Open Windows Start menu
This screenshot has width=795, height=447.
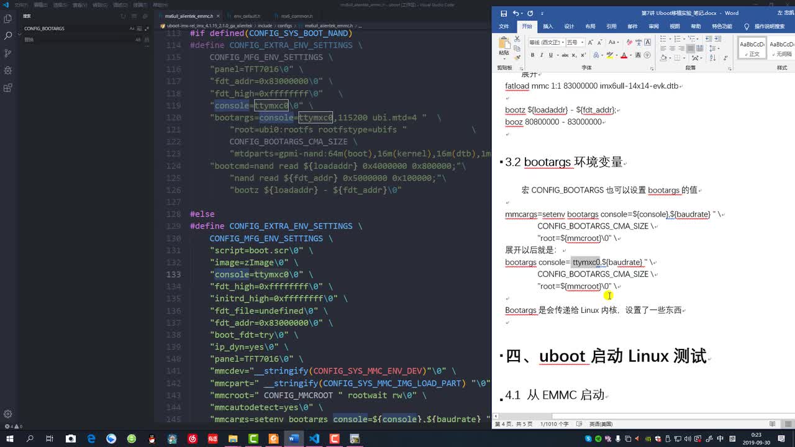coord(11,438)
